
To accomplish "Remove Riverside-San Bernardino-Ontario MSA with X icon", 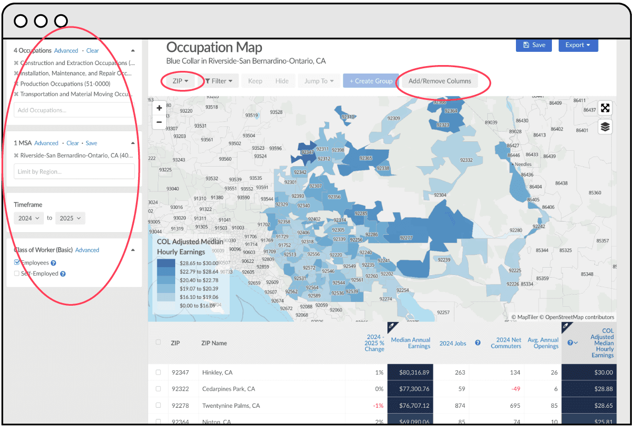I will (x=16, y=155).
